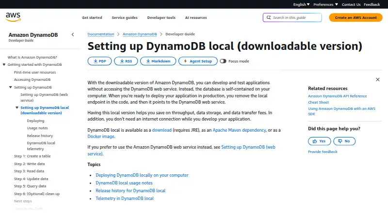Focus the Search in this guide field
The width and height of the screenshot is (388, 213).
click(292, 17)
